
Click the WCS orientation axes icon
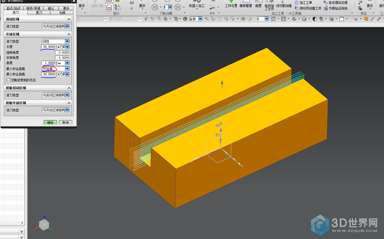pyautogui.click(x=356, y=19)
